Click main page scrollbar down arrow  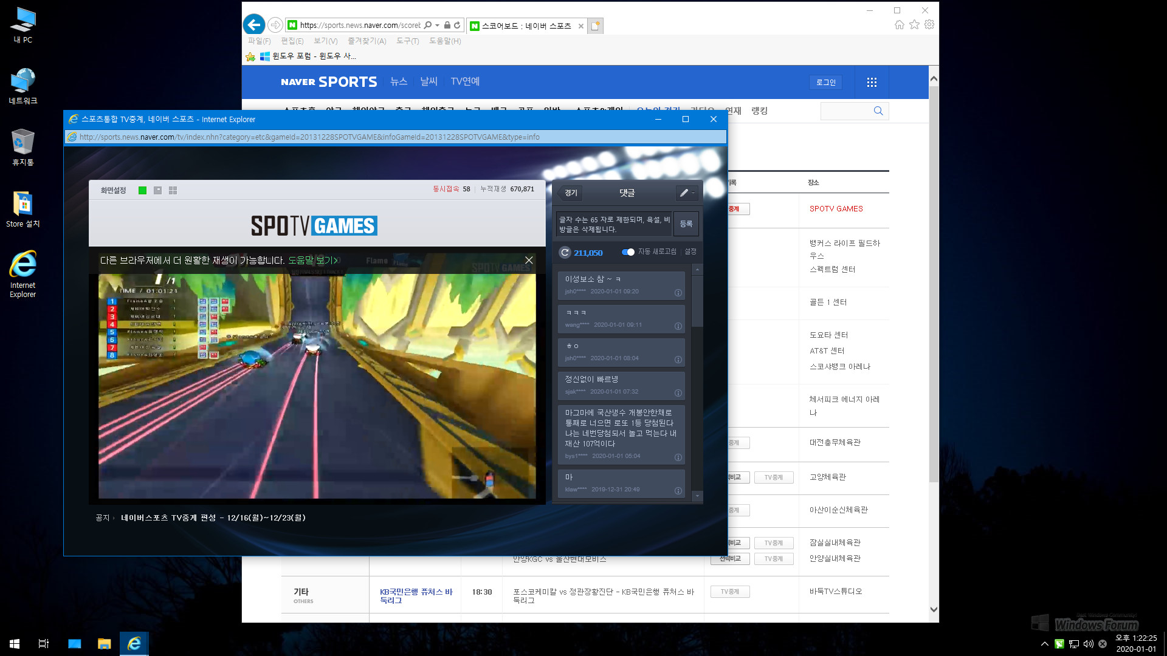934,609
